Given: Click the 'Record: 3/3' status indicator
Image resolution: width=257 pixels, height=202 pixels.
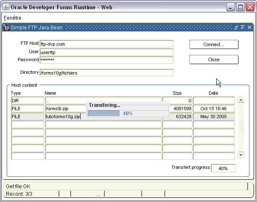Looking at the screenshot, I should click(x=19, y=194).
